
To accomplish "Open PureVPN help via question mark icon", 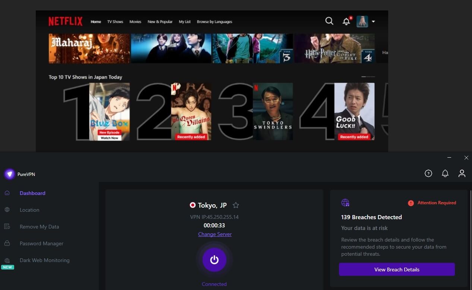I will [428, 173].
